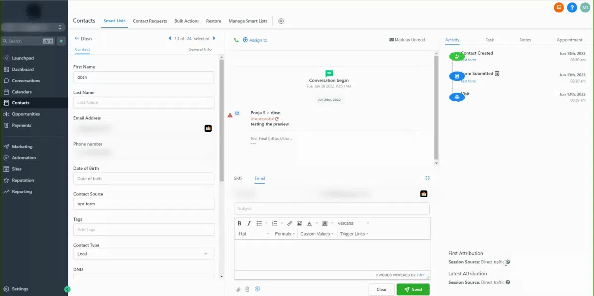The height and width of the screenshot is (296, 594).
Task: Insert an image in the email
Action: pyautogui.click(x=299, y=223)
